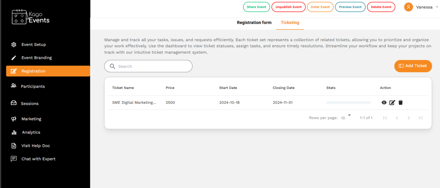Click the Kago Events logo
440x188 pixels.
[x=31, y=17]
